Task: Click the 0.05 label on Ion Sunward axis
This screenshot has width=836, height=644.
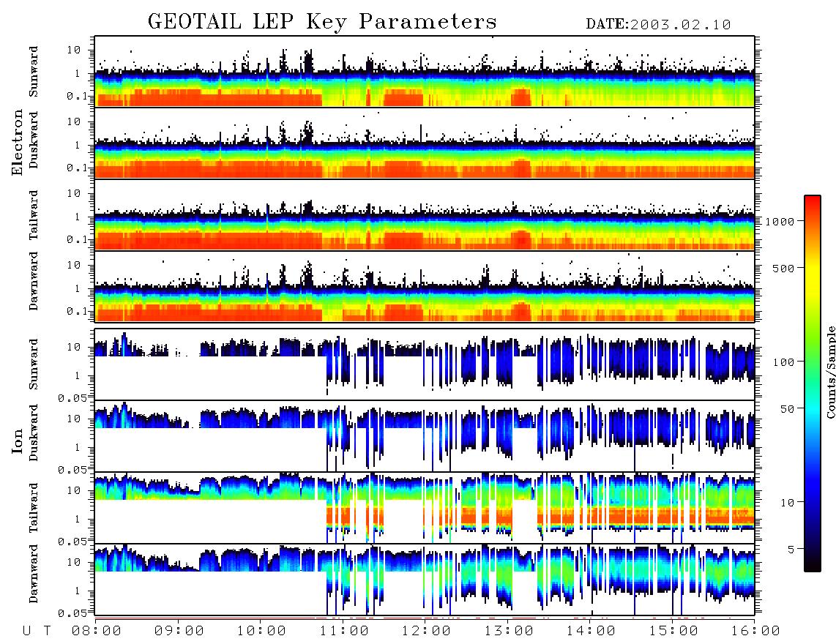Action: point(72,397)
